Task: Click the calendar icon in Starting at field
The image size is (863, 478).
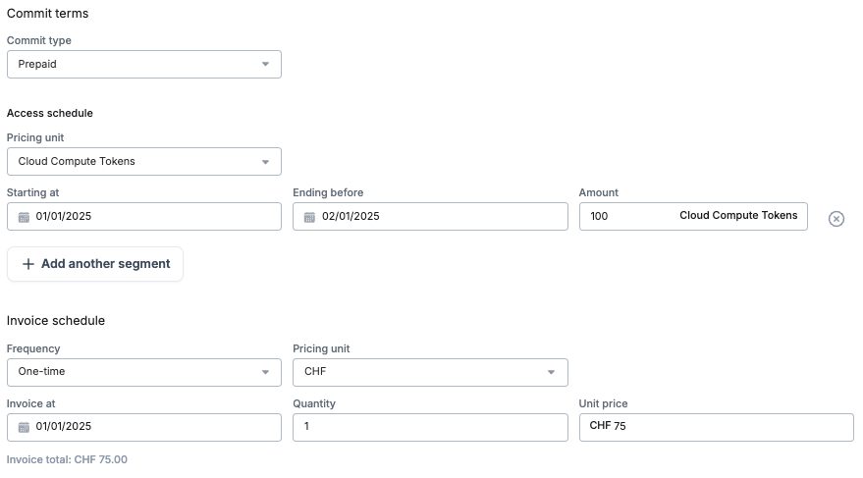Action: pyautogui.click(x=24, y=217)
